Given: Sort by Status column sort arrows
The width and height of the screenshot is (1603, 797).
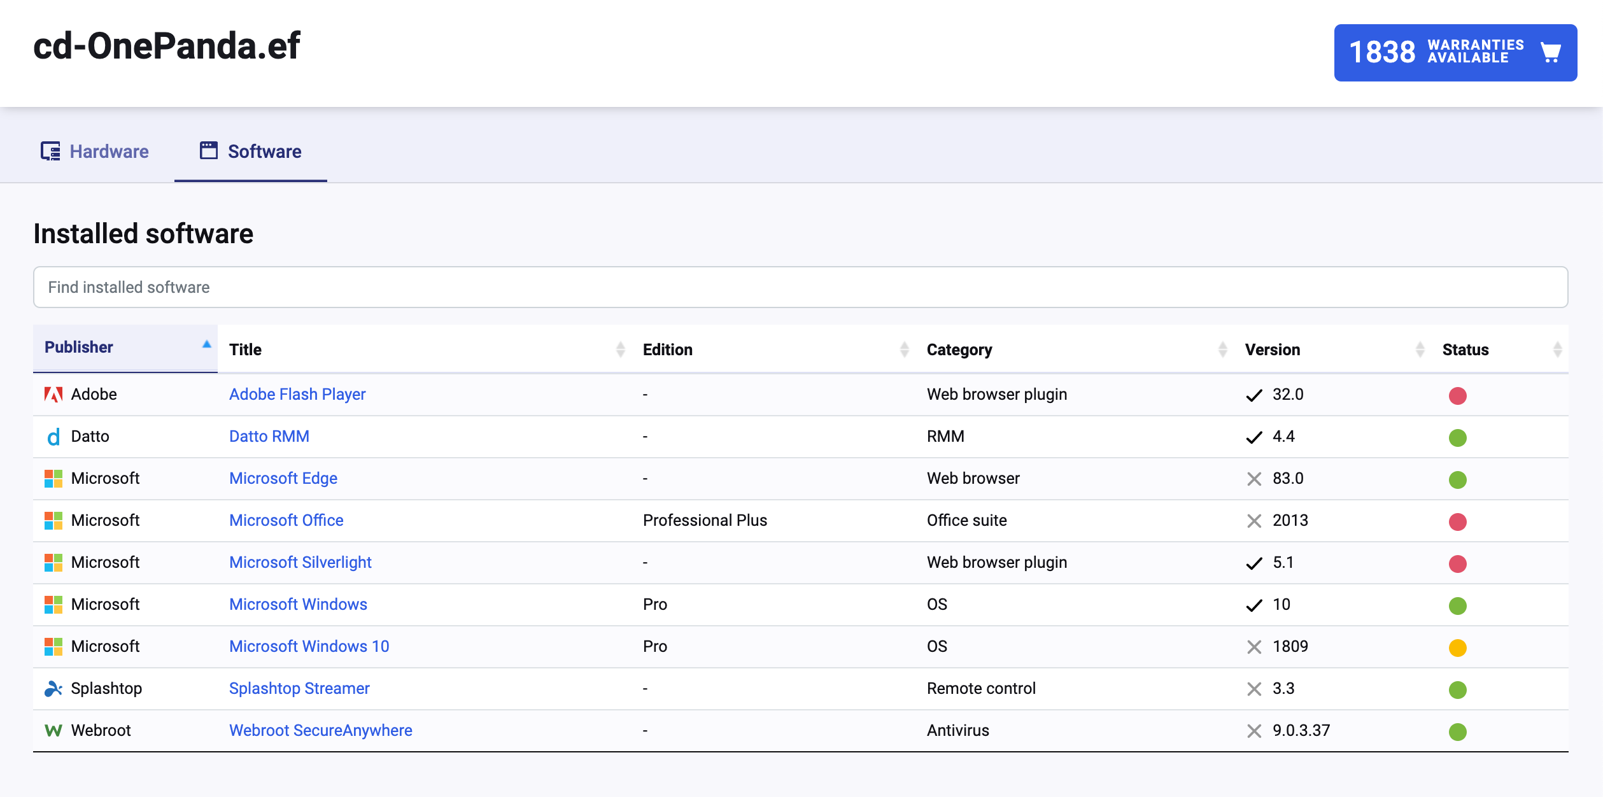Looking at the screenshot, I should coord(1557,349).
